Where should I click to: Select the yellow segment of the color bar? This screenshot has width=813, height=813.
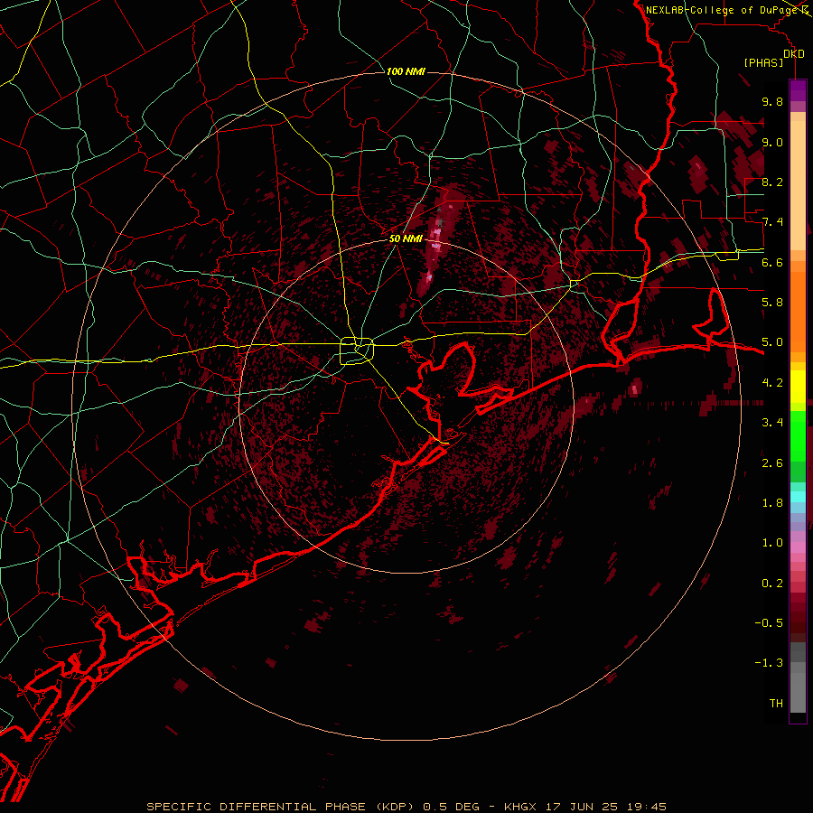(798, 387)
